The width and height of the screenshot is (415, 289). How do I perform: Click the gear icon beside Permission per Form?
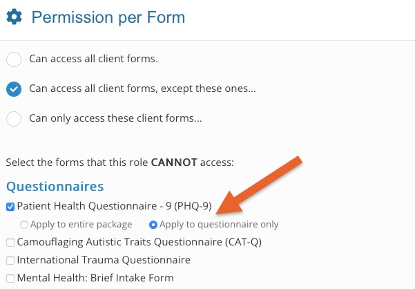coord(14,17)
